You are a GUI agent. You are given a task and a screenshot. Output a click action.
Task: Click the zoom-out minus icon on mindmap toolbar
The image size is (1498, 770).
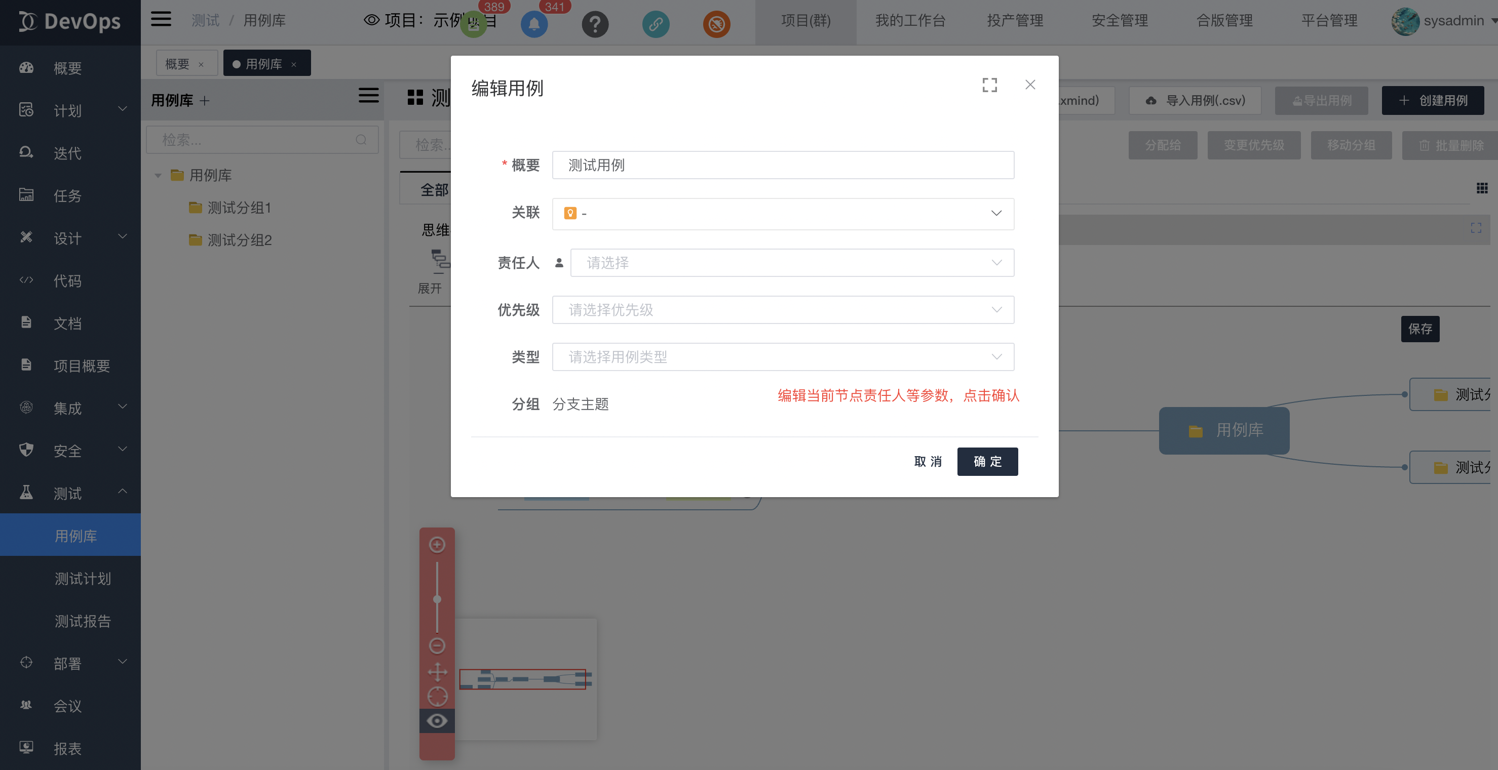[x=437, y=645]
